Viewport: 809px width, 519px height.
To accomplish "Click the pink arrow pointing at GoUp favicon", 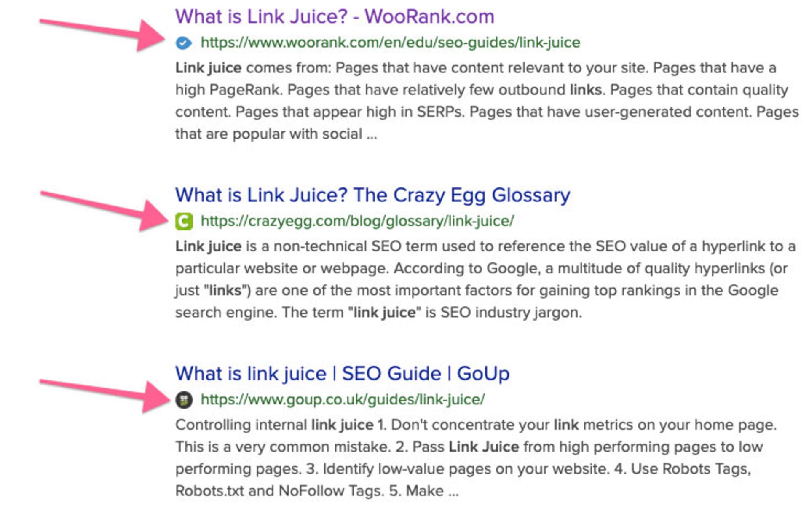I will click(x=104, y=395).
